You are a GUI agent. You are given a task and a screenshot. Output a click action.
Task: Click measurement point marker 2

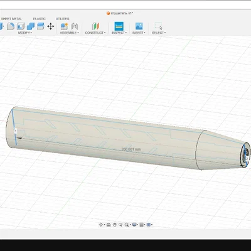(247, 159)
